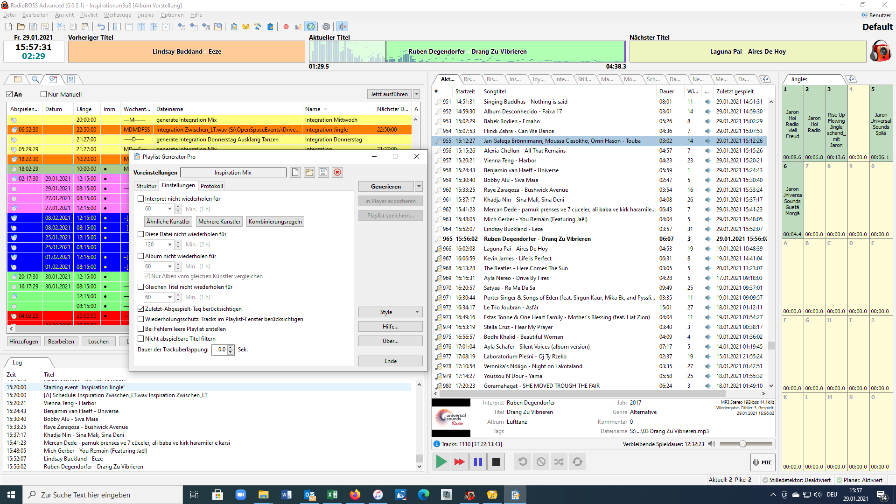896x504 pixels.
Task: Enable 'Album nicht wiederholen für' checkbox
Action: [x=140, y=256]
